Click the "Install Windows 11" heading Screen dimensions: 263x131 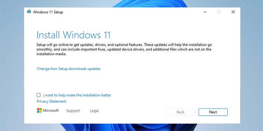point(74,35)
